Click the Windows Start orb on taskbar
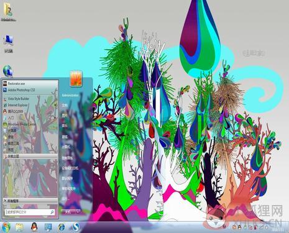 [x=6, y=227]
